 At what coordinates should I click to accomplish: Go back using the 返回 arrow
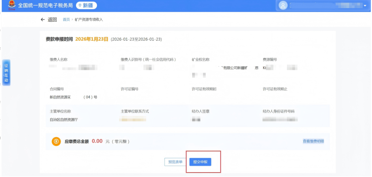click(43, 20)
